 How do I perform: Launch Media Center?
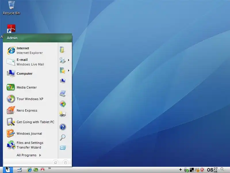click(x=30, y=87)
